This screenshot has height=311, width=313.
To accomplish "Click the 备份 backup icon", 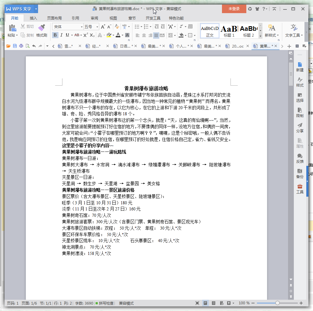I will click(300, 173).
